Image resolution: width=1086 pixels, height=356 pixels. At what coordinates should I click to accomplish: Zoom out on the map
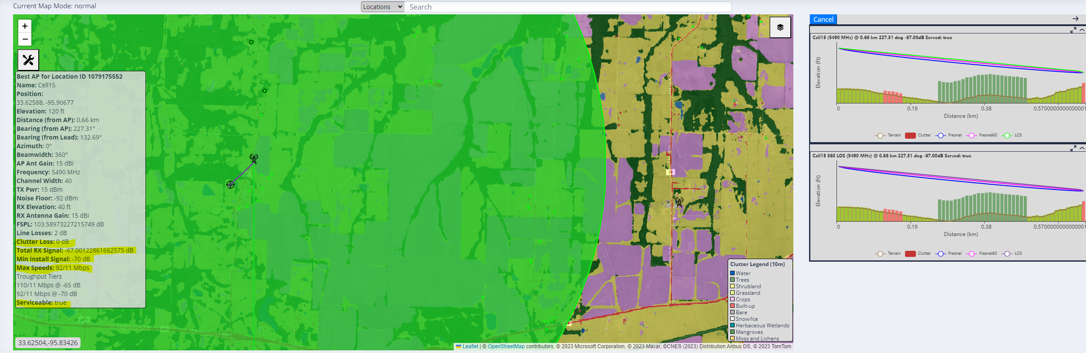[25, 39]
